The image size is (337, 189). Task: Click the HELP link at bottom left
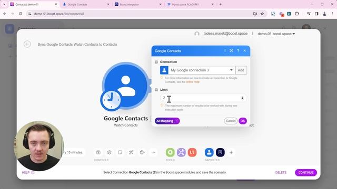[28, 173]
